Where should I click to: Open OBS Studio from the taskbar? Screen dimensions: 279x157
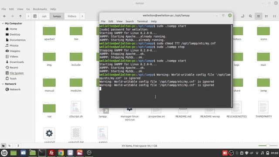[89, 153]
